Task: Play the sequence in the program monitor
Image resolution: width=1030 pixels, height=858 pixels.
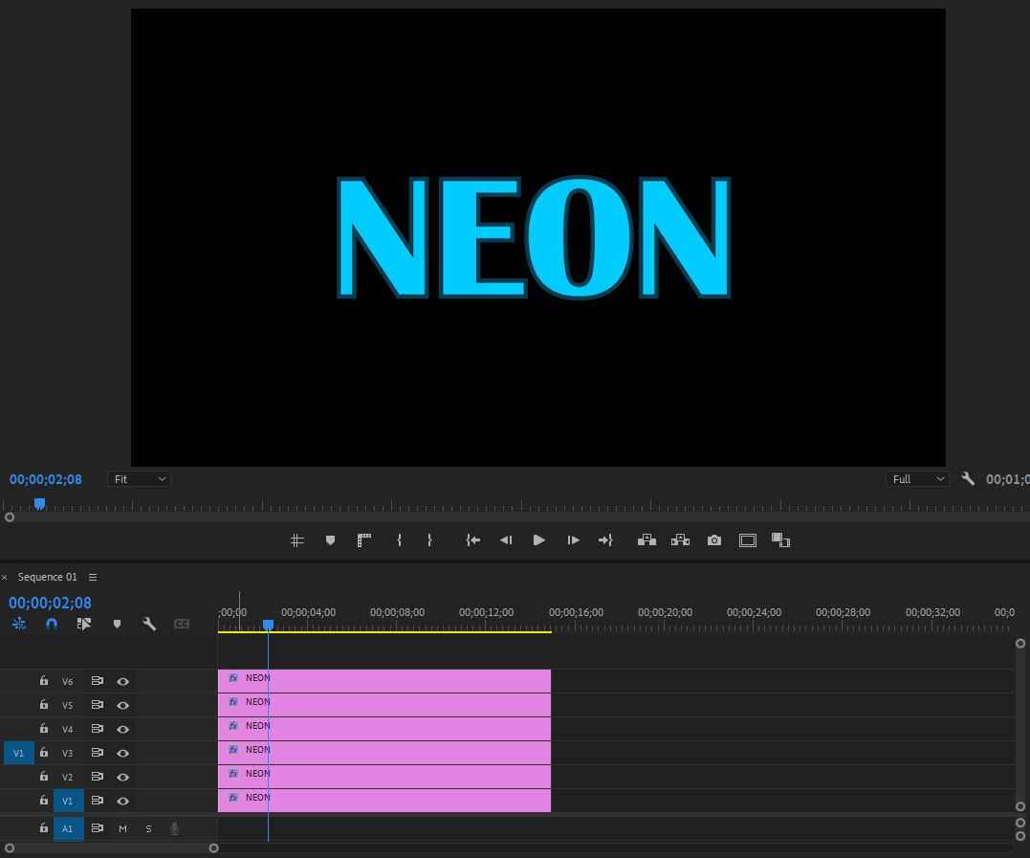Action: [538, 540]
